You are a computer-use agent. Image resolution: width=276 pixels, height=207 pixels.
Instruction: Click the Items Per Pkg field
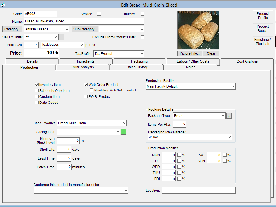[x=179, y=124]
